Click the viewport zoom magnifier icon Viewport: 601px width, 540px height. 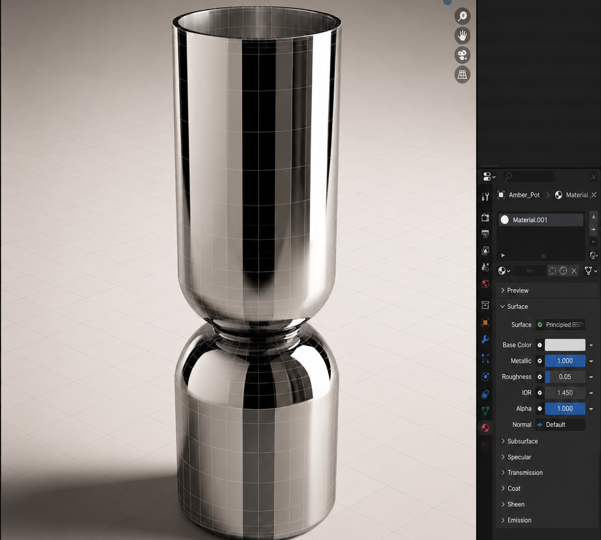[462, 16]
